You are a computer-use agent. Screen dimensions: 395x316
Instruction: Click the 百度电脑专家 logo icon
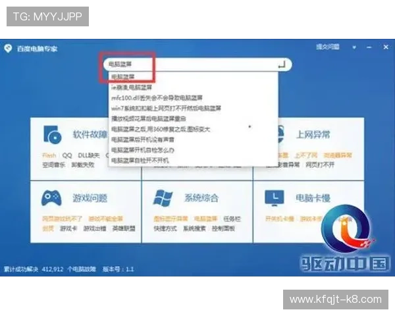pyautogui.click(x=8, y=48)
